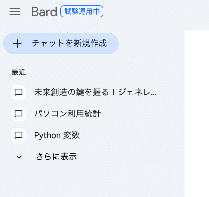The width and height of the screenshot is (209, 197).
Task: Click the 試験運用中 experimental badge
Action: [x=82, y=11]
